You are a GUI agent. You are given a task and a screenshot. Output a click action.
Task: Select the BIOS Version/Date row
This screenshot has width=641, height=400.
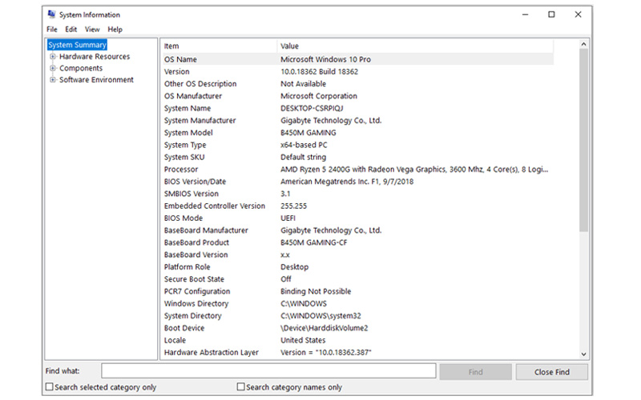(358, 182)
